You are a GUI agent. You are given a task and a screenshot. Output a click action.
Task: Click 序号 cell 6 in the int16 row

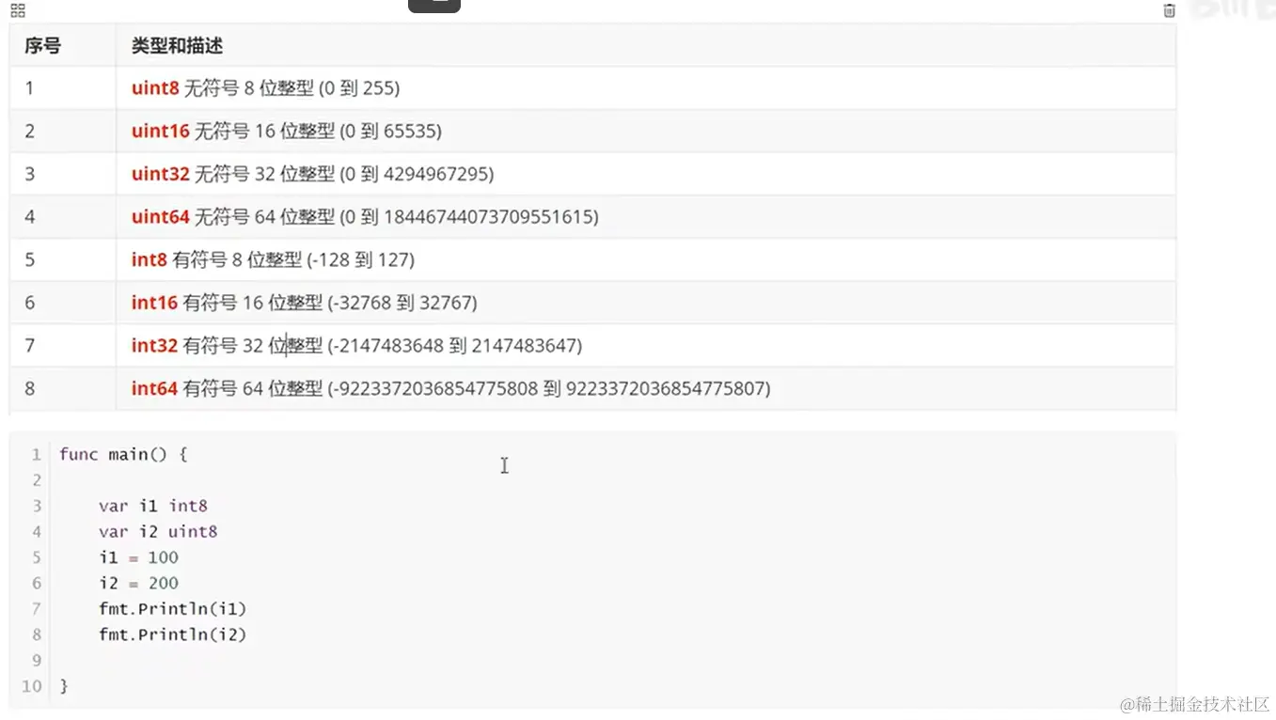coord(63,303)
